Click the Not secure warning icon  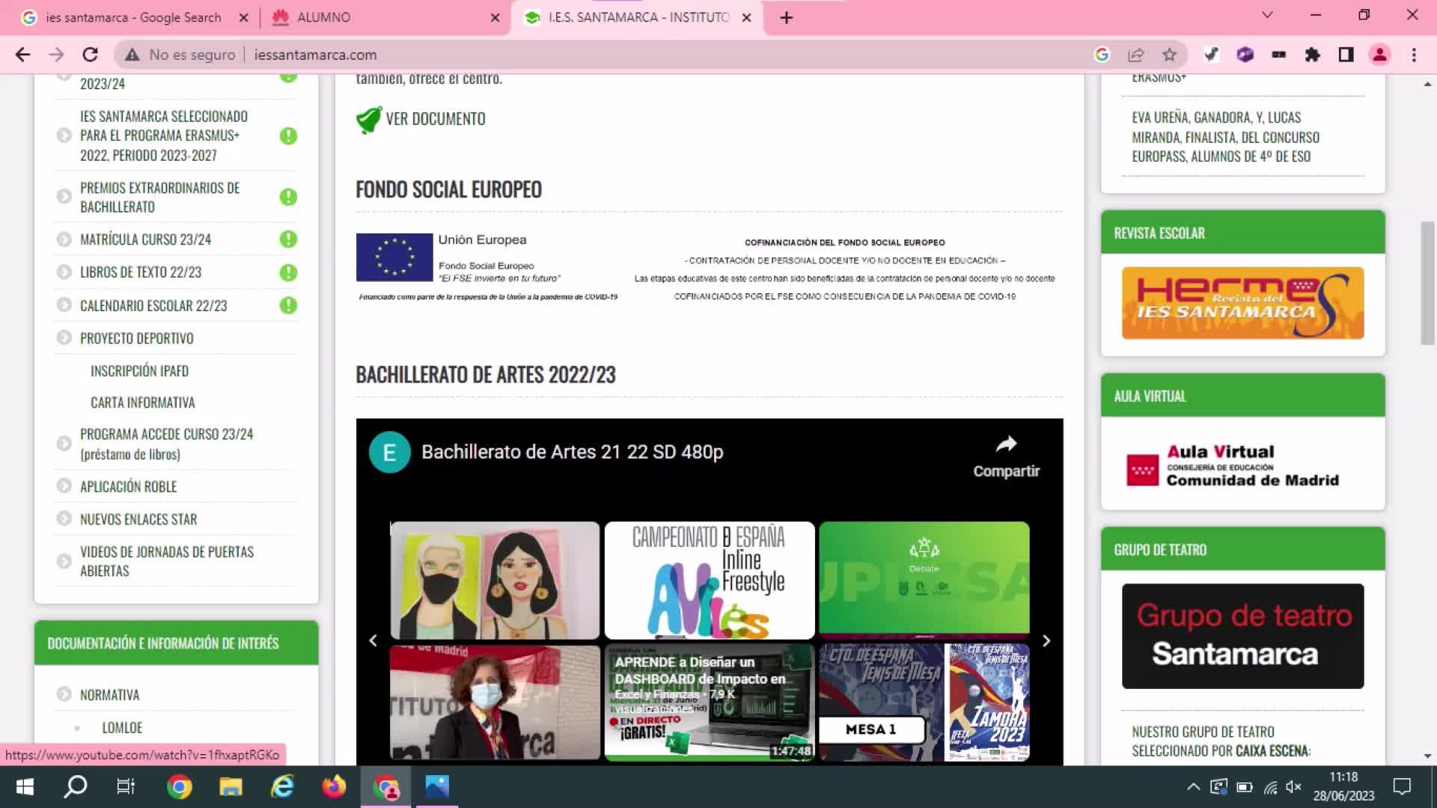[132, 55]
